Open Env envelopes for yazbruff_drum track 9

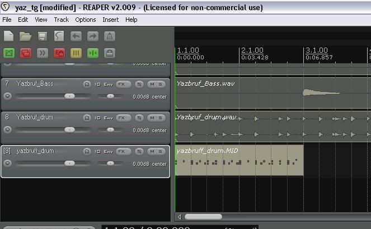pyautogui.click(x=109, y=152)
